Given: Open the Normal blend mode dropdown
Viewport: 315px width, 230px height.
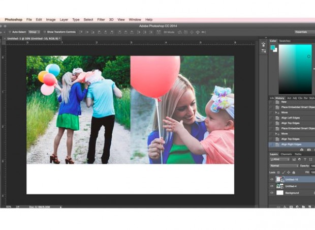Looking at the screenshot, I should (283, 166).
